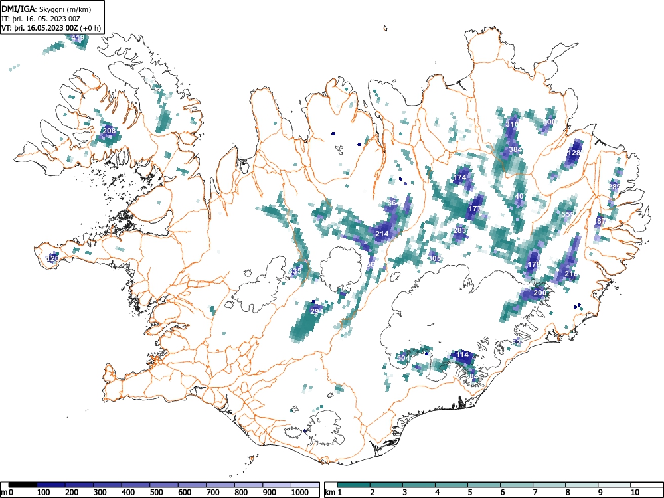664x498 pixels.
Task: Click map value 294 in the central highlands
Action: pos(317,311)
